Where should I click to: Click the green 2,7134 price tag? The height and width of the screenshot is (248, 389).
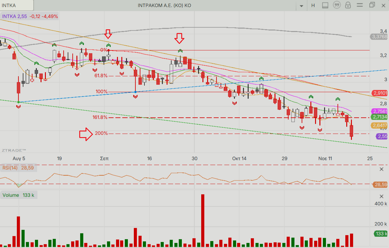(379, 117)
